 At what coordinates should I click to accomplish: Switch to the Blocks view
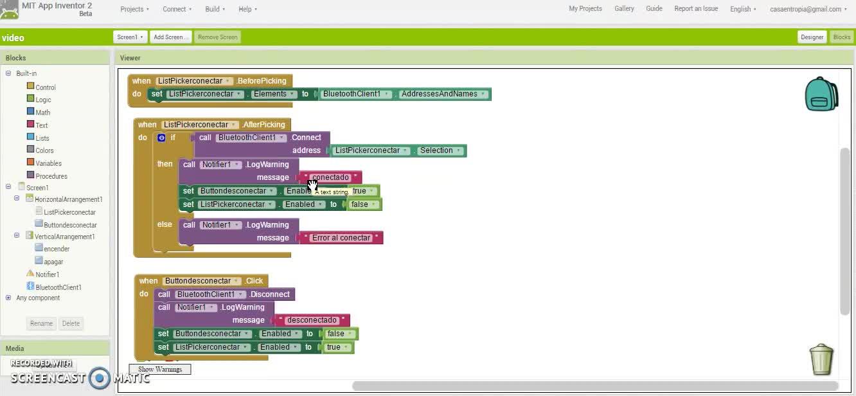(x=842, y=37)
